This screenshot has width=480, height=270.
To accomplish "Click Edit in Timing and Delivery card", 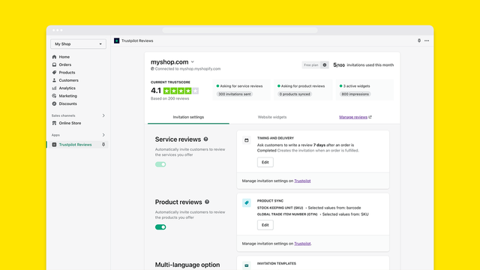I will point(265,162).
